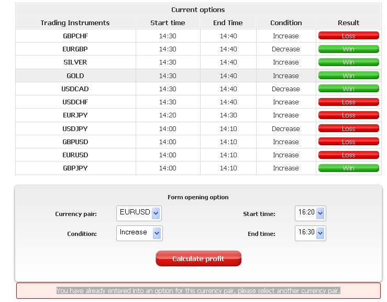Viewport: 387px width, 302px height.
Task: Click the Win result for USDCAD
Action: (x=348, y=89)
